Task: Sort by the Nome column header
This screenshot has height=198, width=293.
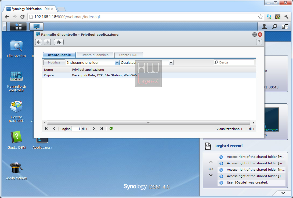Action: pyautogui.click(x=56, y=70)
